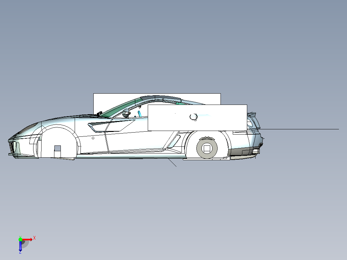
Task: Select the front grille of the car
Action: click(x=11, y=148)
